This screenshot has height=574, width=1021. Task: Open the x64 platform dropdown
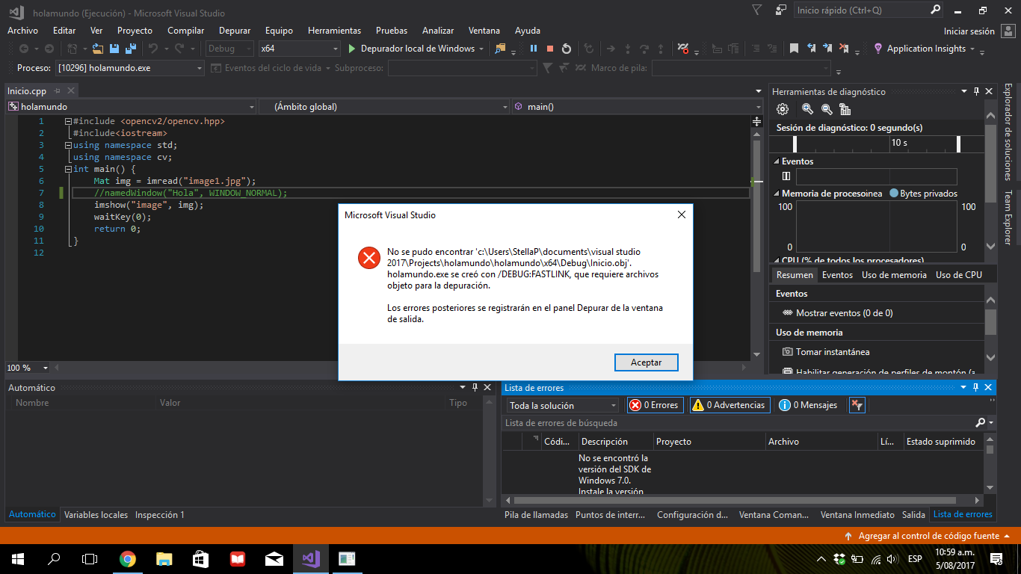coord(299,49)
